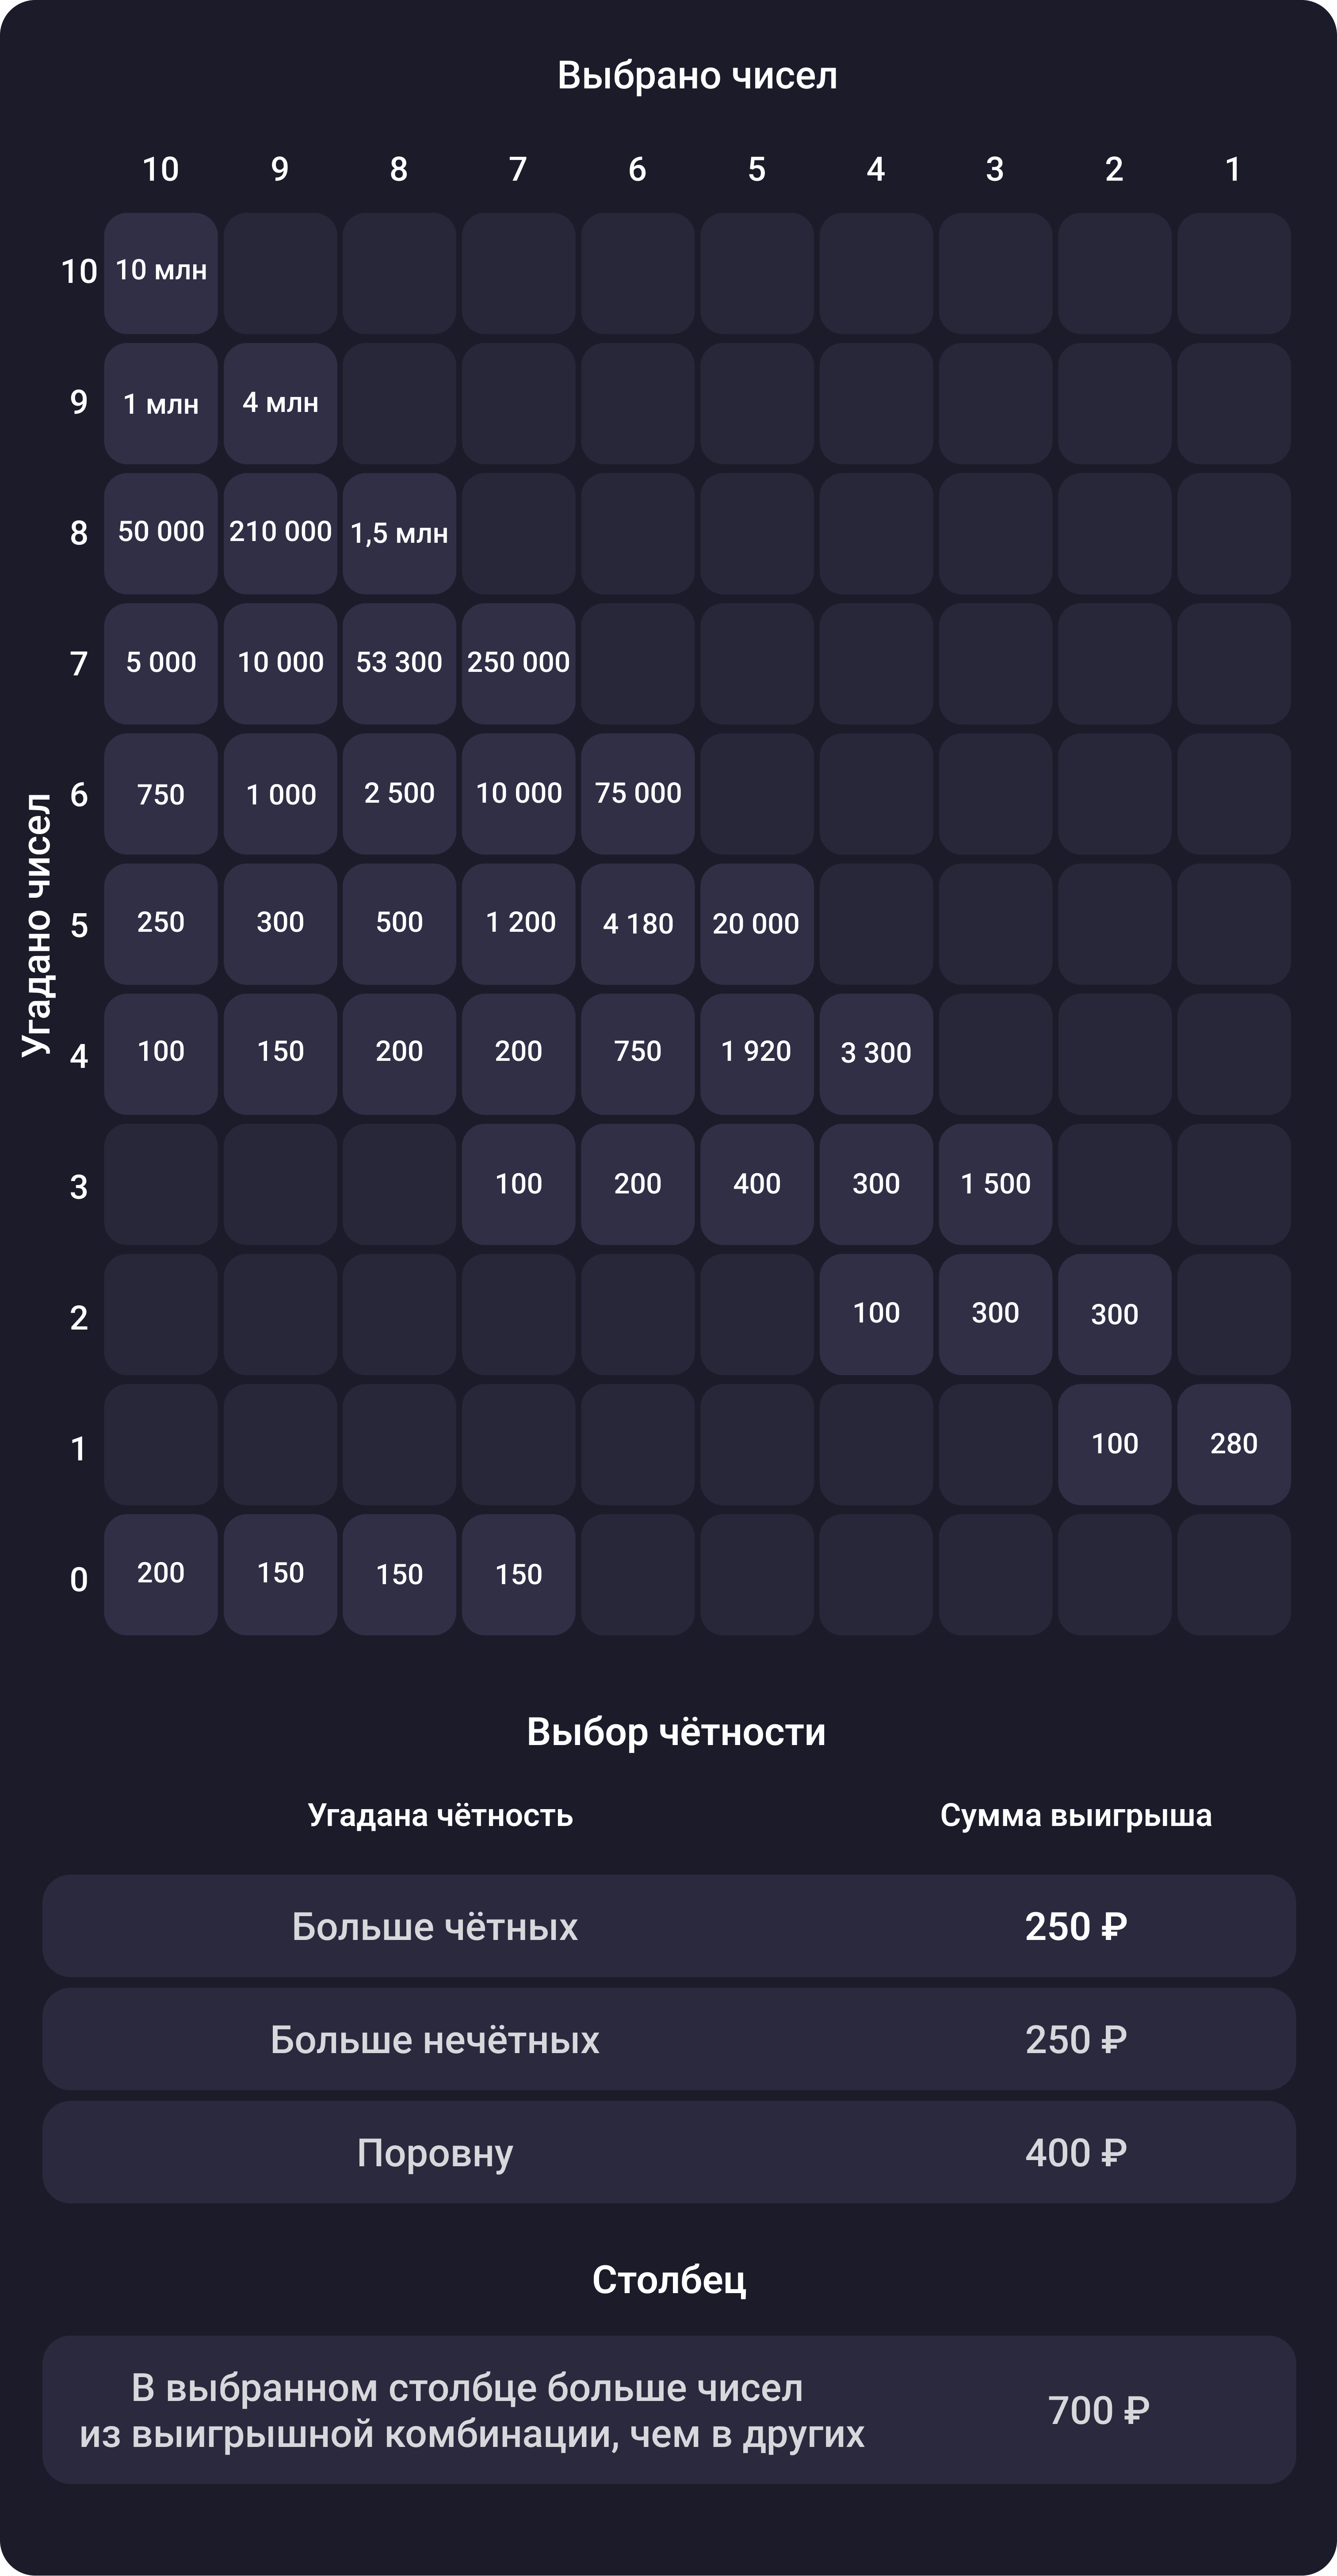The width and height of the screenshot is (1337, 2576).
Task: Select the 250 000 prize cell
Action: pos(518,663)
